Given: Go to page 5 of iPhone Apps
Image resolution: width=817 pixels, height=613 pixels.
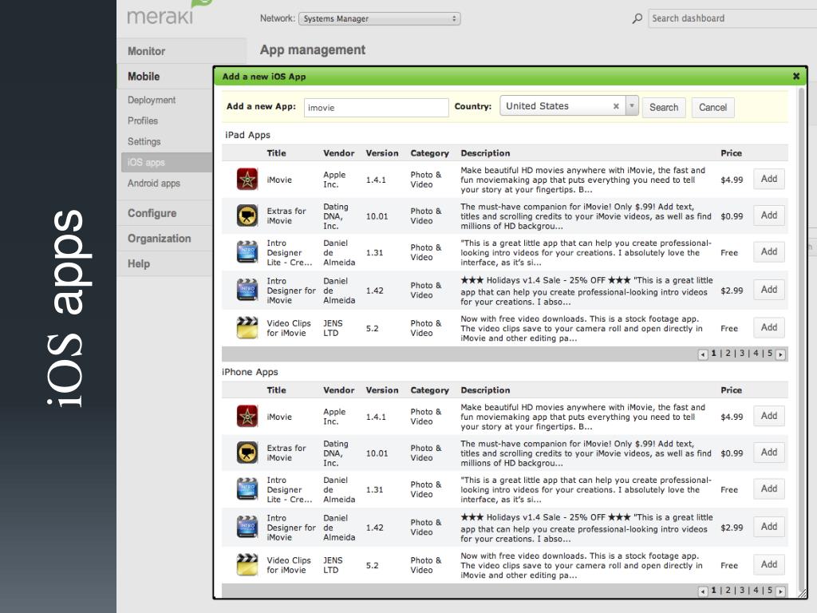Looking at the screenshot, I should [x=770, y=591].
